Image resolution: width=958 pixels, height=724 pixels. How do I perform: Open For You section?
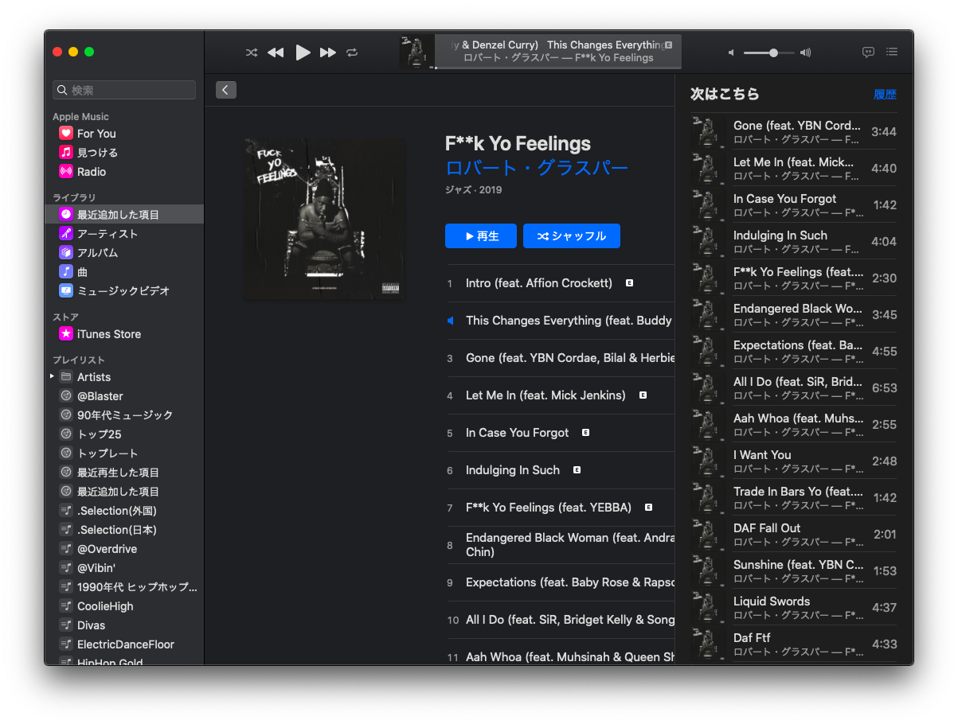pos(124,134)
